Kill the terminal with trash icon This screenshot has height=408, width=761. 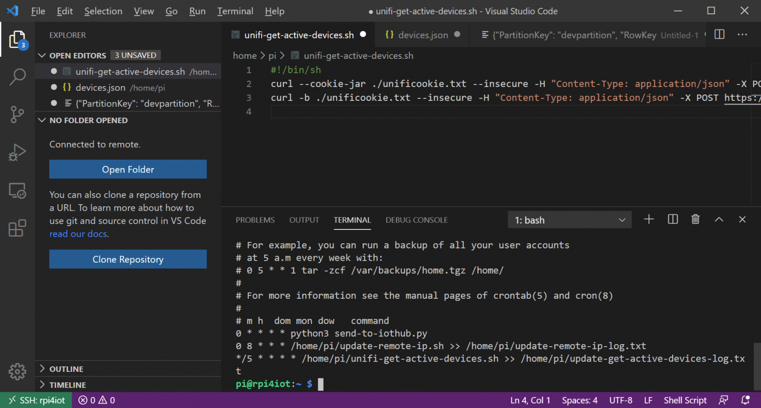(696, 220)
